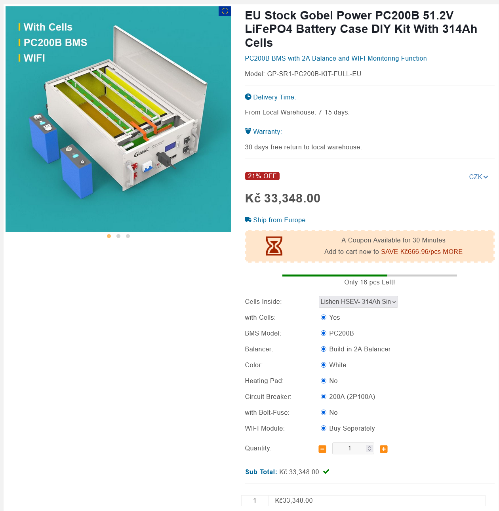Click the green stock progress bar
Image resolution: width=499 pixels, height=511 pixels.
[x=335, y=275]
